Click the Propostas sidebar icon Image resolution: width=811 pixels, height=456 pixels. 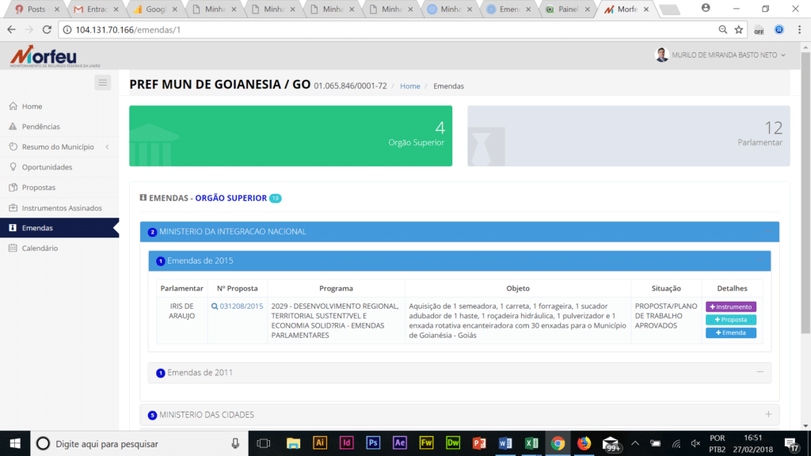click(x=13, y=188)
